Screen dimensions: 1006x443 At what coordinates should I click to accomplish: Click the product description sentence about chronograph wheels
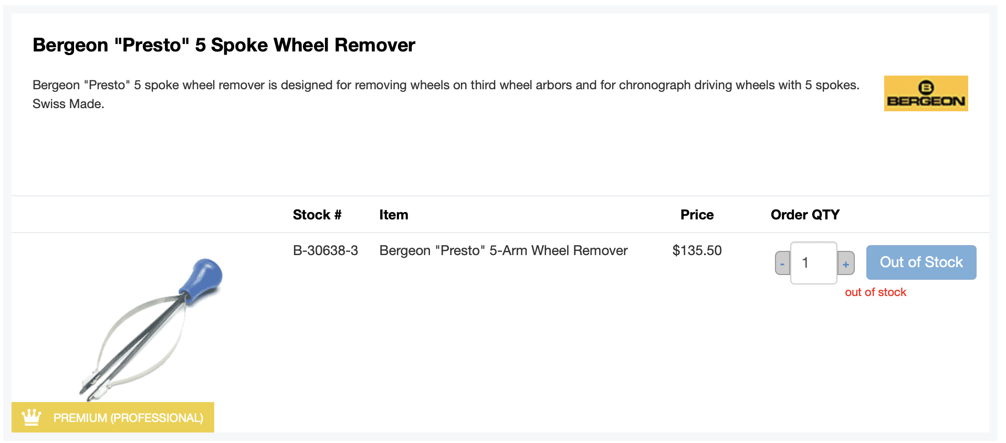pyautogui.click(x=445, y=85)
